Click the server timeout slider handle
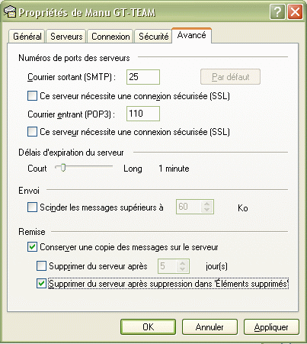 63,168
